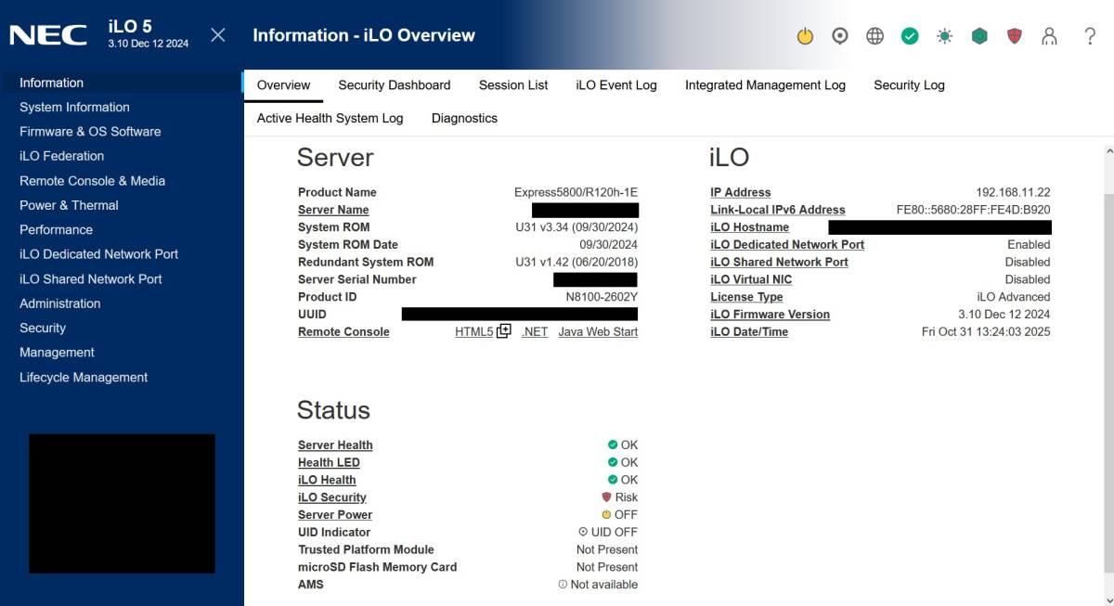Open Administration in sidebar

tap(59, 303)
